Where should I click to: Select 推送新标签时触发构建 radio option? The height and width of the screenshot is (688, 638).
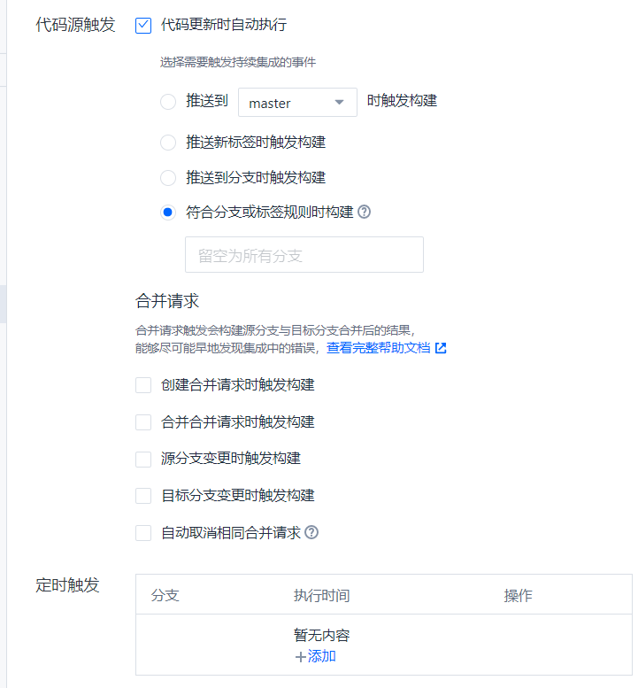click(168, 143)
